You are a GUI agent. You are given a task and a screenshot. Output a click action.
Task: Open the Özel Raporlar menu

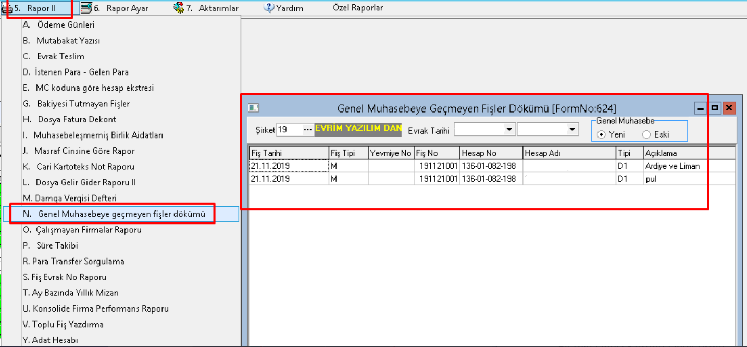(358, 8)
